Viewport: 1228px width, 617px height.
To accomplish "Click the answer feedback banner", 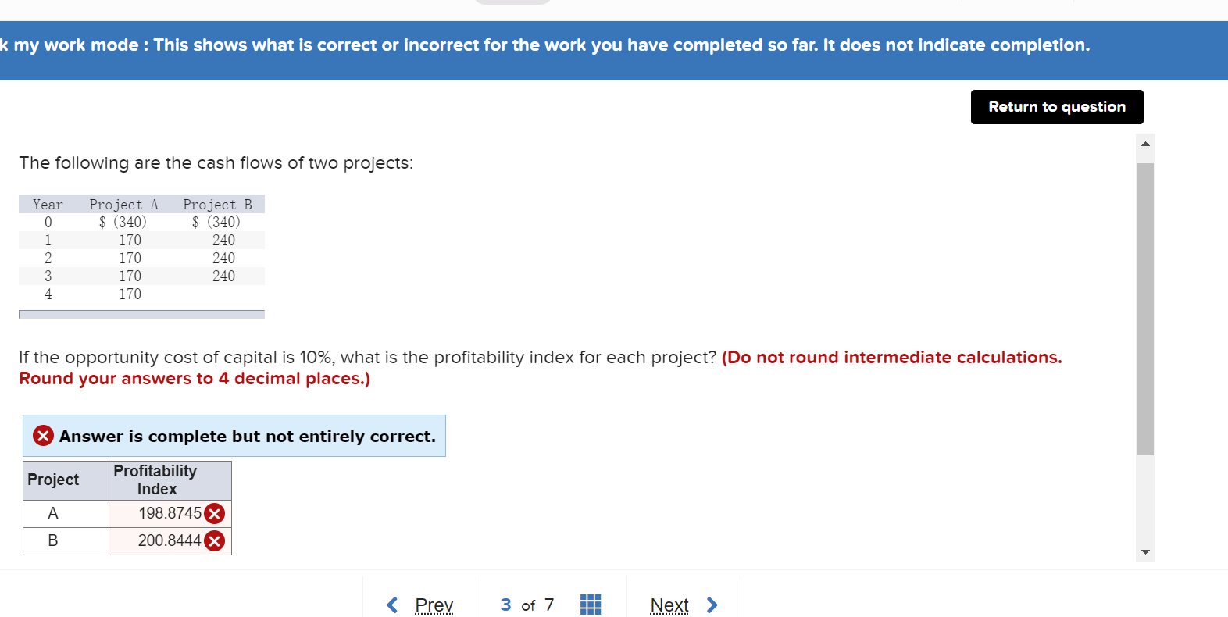I will (234, 436).
